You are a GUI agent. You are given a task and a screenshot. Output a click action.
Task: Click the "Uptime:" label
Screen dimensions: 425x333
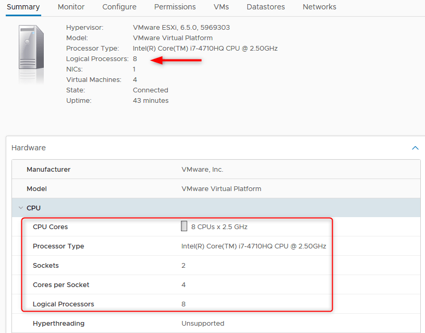click(79, 101)
